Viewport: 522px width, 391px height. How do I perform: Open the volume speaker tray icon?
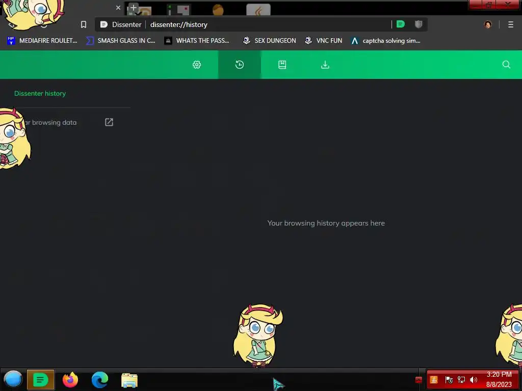click(474, 380)
